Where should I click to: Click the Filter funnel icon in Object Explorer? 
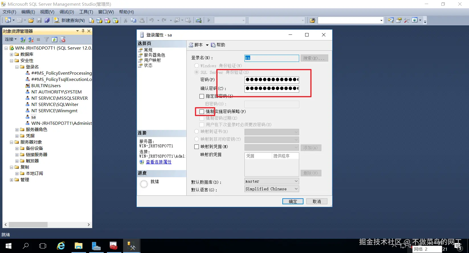click(x=46, y=39)
